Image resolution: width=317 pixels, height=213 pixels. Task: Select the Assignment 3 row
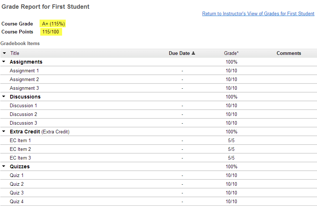coord(158,88)
